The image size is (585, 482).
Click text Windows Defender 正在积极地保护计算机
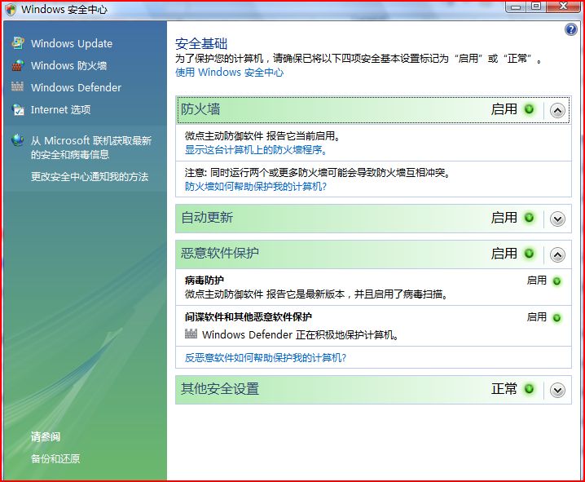[x=301, y=334]
